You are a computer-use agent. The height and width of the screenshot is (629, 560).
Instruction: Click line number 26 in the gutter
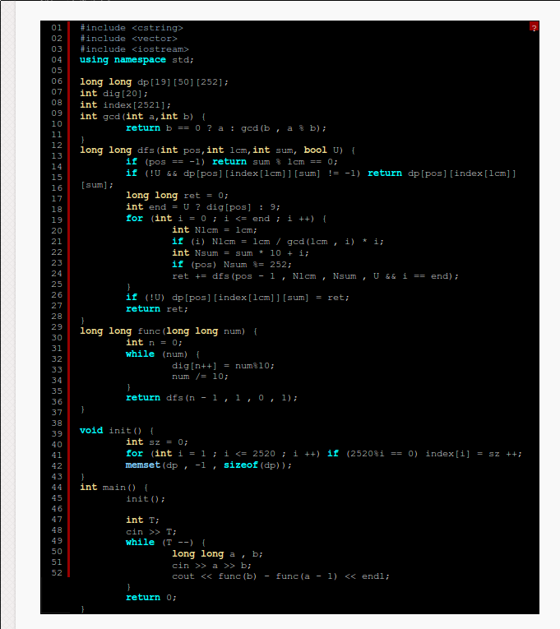[57, 295]
